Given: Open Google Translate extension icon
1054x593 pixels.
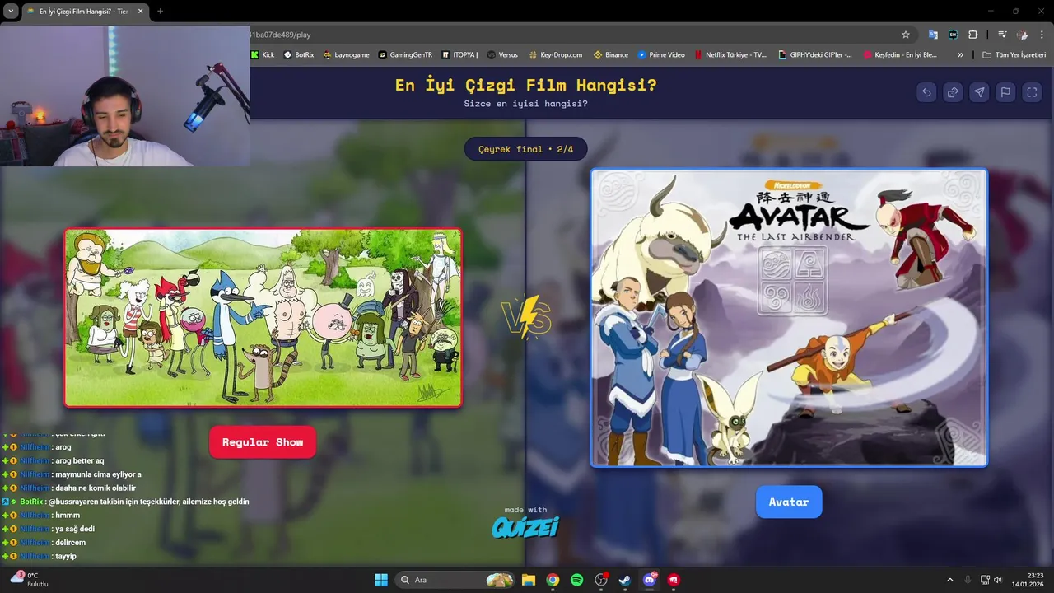Looking at the screenshot, I should click(933, 35).
